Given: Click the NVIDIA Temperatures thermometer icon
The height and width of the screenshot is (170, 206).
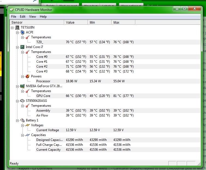Looking at the screenshot, I should click(28, 91).
